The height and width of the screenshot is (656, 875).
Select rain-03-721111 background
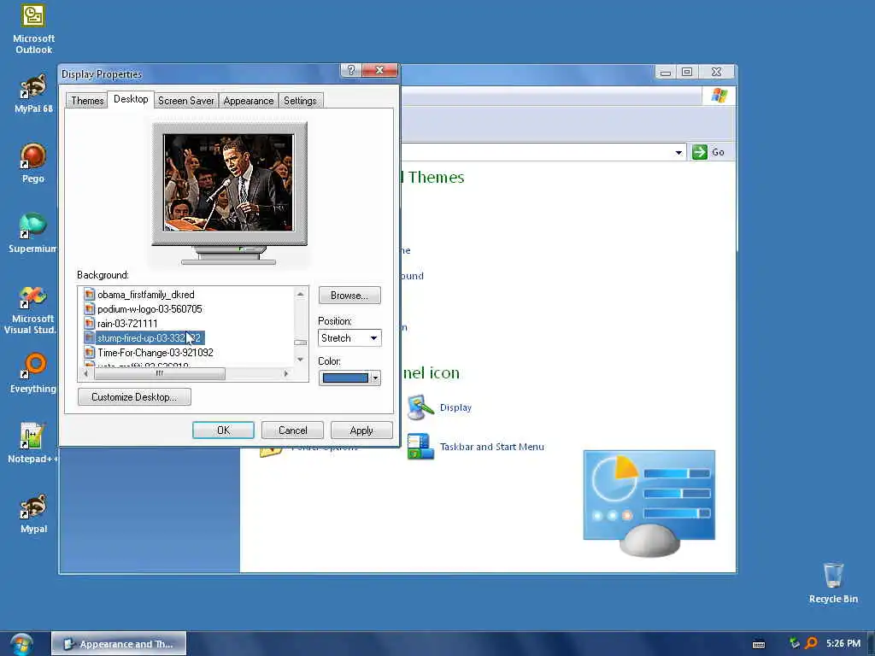(x=127, y=324)
